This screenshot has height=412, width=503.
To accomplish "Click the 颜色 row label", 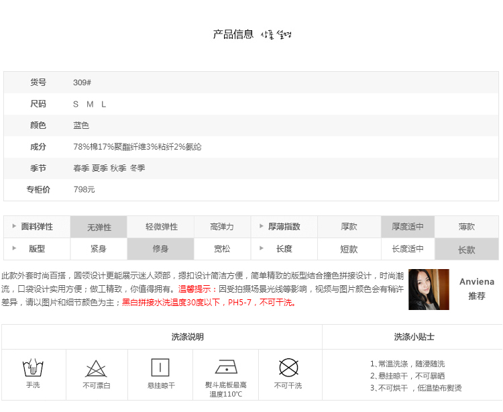I will [x=38, y=125].
